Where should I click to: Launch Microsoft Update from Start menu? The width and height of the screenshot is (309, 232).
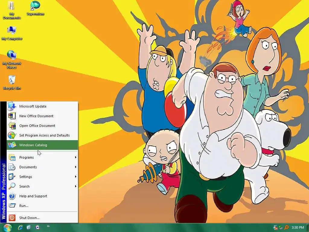(x=42, y=106)
